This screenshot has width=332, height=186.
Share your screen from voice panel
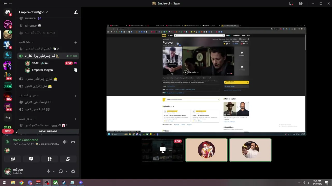pyautogui.click(x=31, y=159)
